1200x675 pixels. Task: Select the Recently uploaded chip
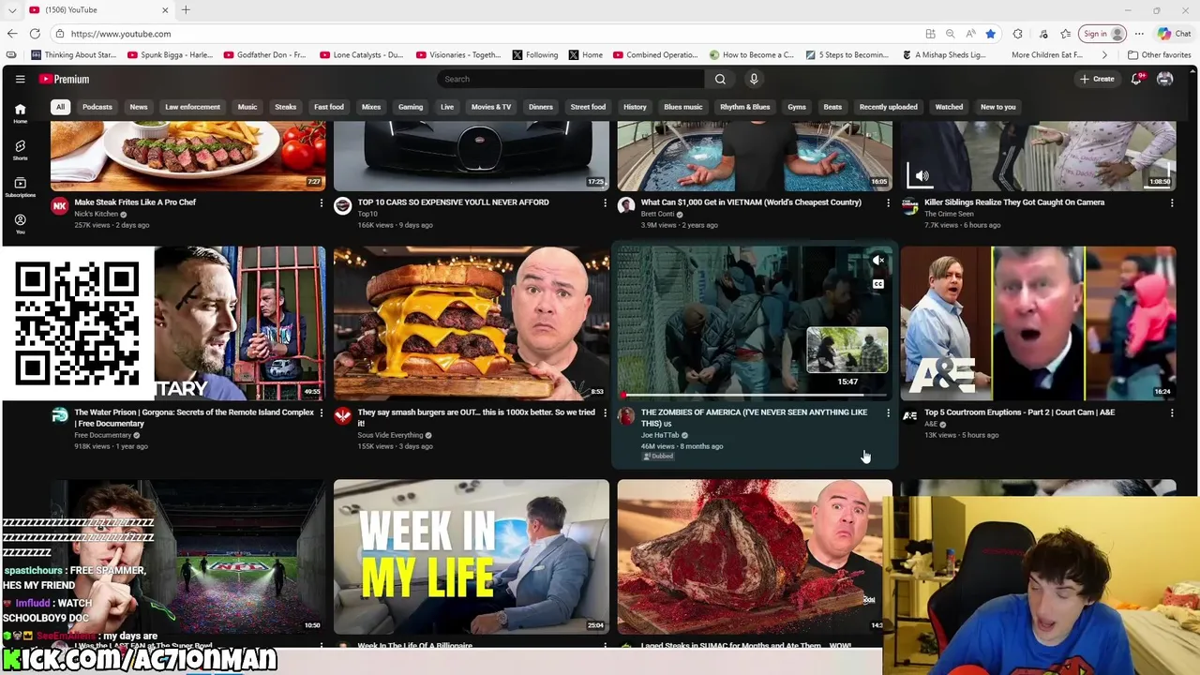point(888,107)
